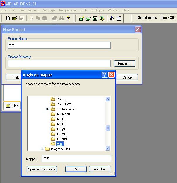Click Opret en ny mappe button
Screen dimensions: 177x183
(42, 169)
